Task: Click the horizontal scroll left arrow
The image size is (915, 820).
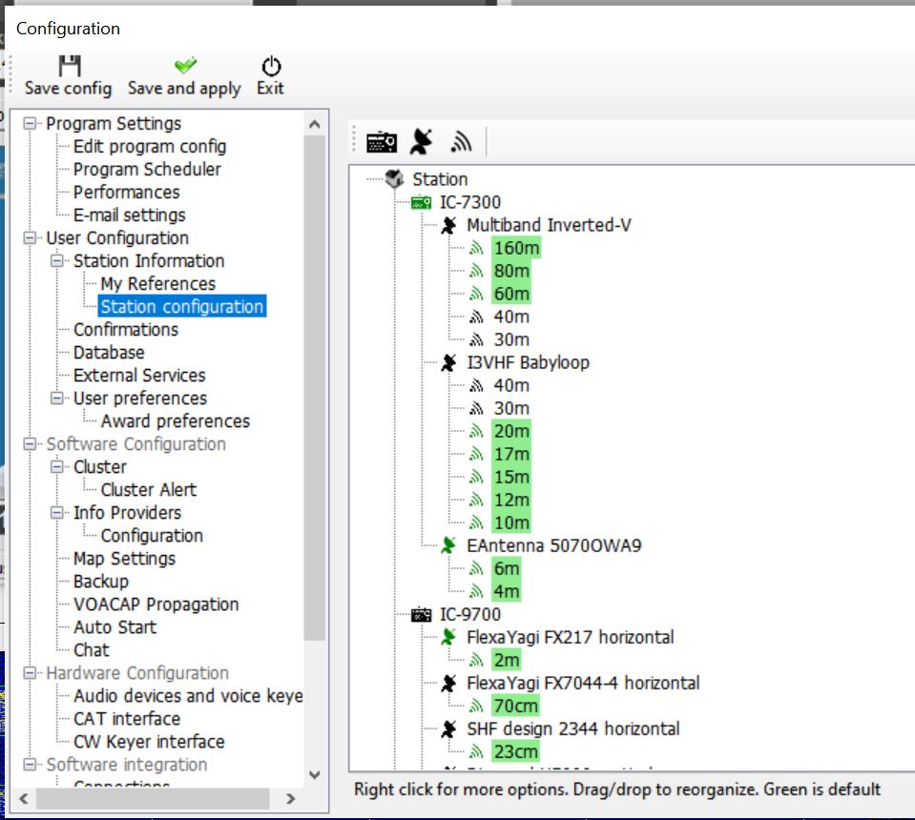Action: pyautogui.click(x=24, y=799)
